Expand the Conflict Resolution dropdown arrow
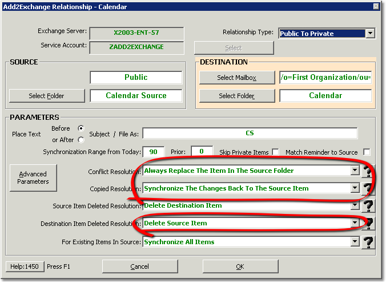Image resolution: width=386 pixels, height=283 pixels. 355,170
